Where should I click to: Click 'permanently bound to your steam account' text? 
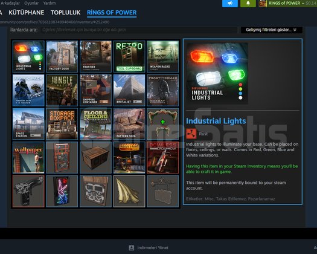click(x=235, y=185)
